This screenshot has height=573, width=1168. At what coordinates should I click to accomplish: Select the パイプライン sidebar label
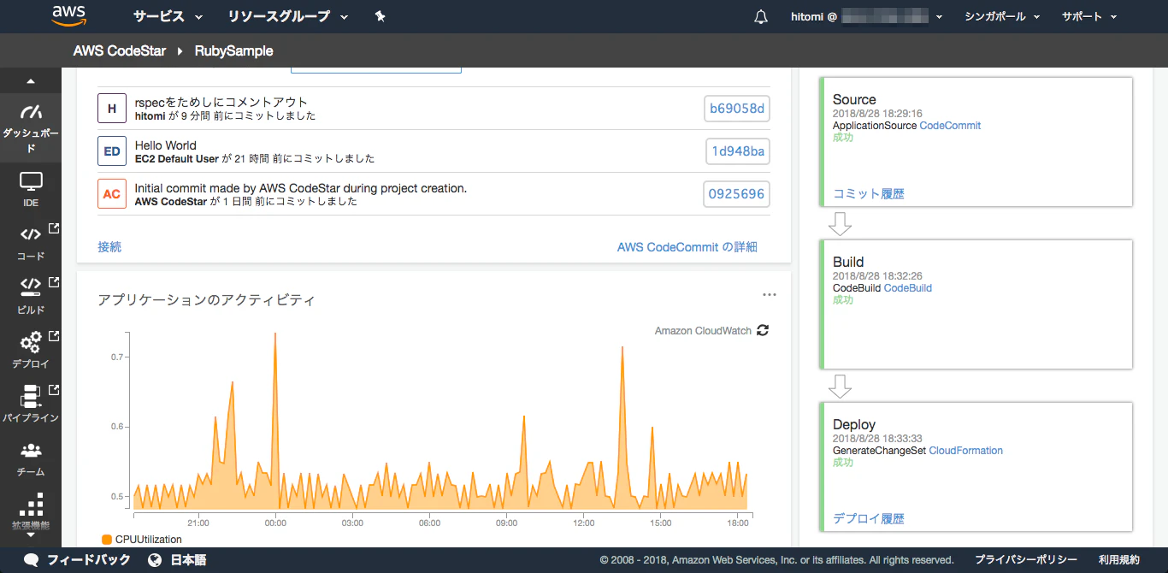pos(31,417)
